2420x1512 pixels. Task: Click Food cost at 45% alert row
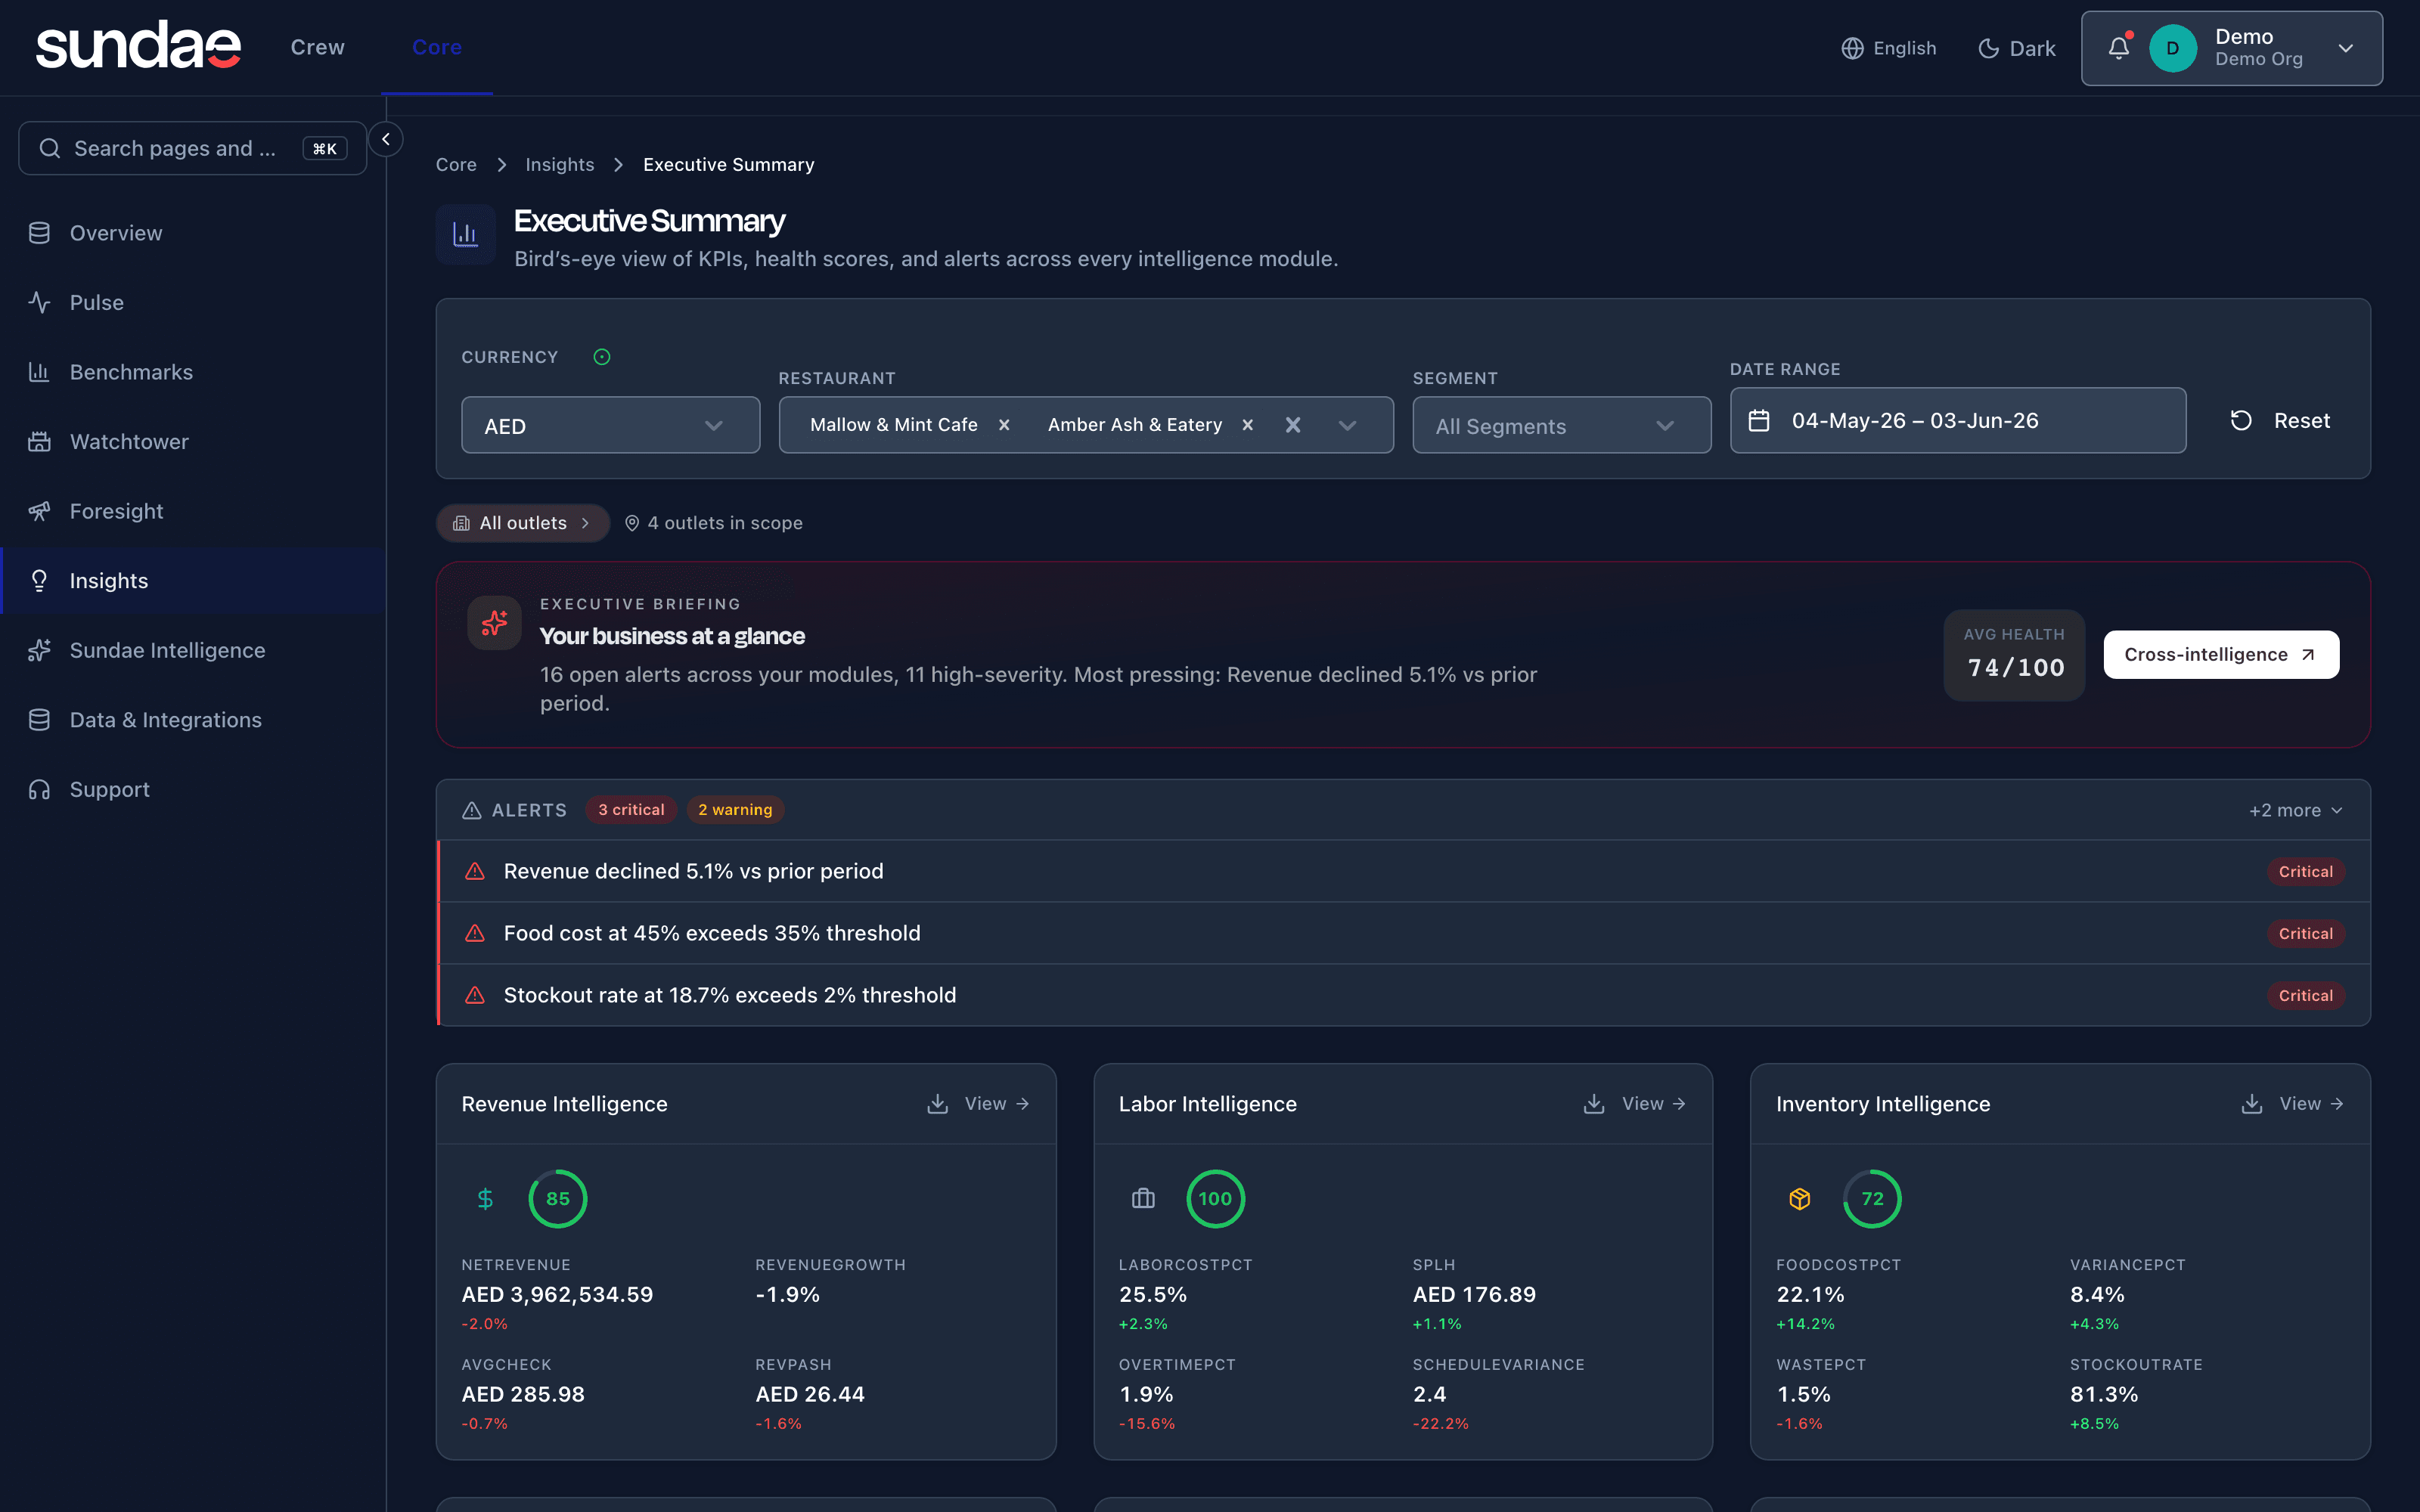pyautogui.click(x=1403, y=933)
